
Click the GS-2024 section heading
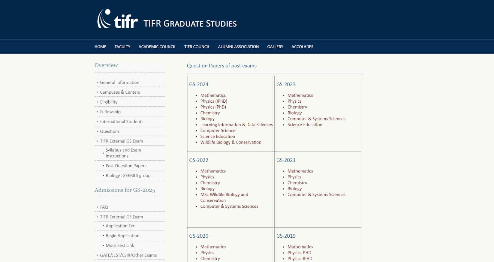pos(199,84)
